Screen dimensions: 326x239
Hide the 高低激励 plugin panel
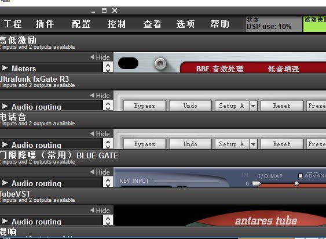[100, 57]
